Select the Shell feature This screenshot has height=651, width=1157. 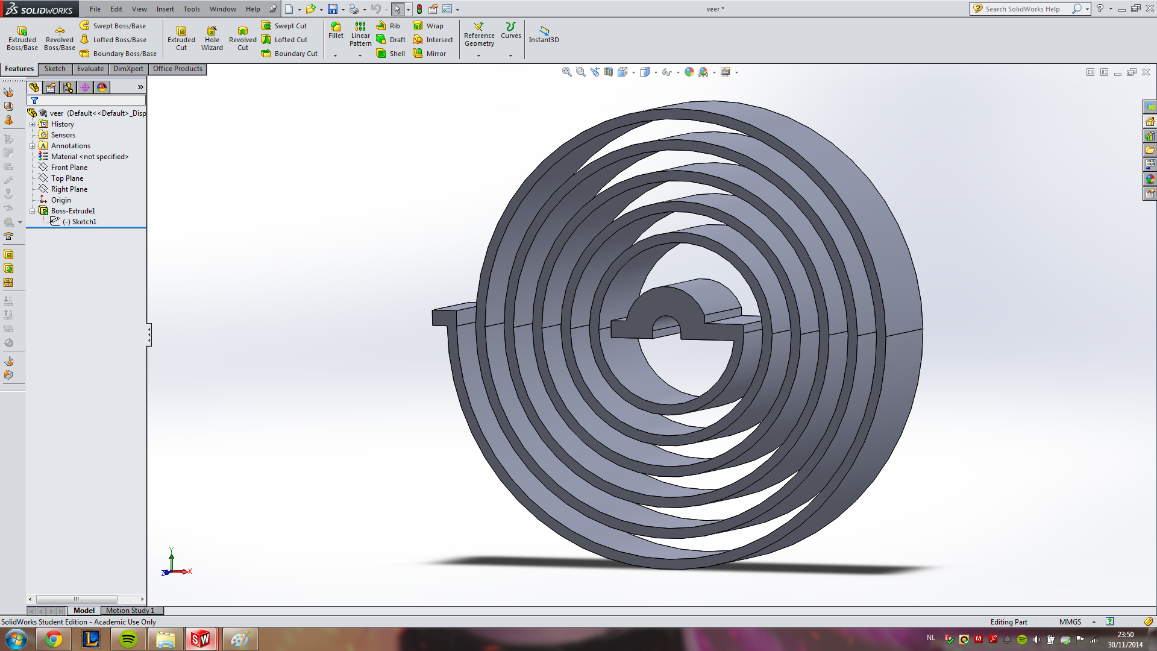pos(390,54)
